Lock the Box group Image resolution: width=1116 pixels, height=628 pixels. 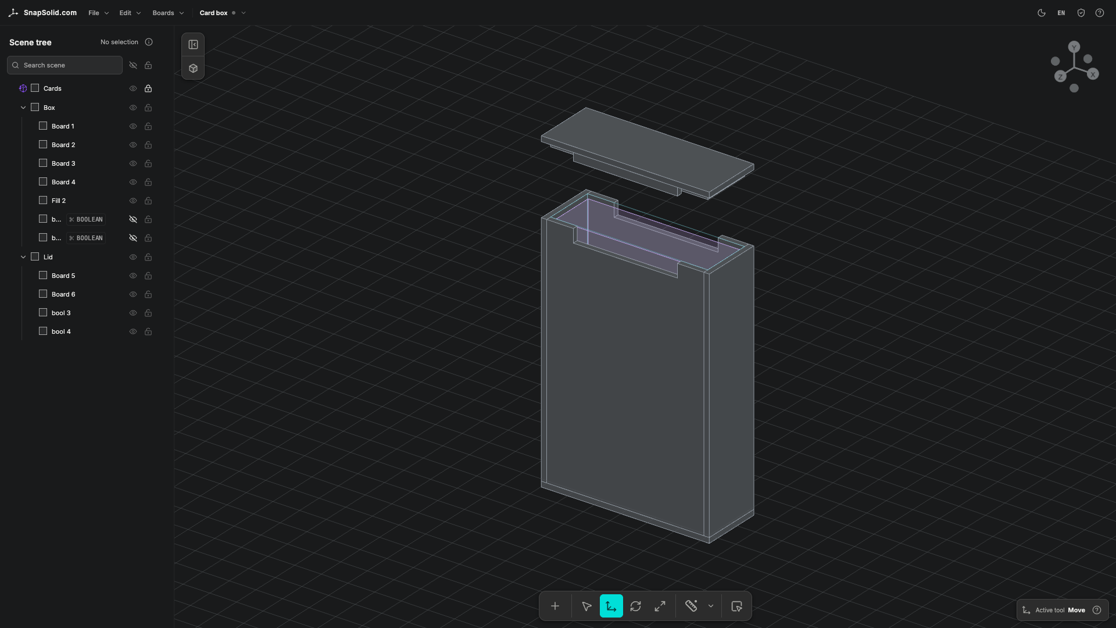pos(148,108)
